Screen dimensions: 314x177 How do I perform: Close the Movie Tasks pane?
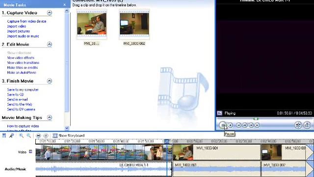pos(64,5)
